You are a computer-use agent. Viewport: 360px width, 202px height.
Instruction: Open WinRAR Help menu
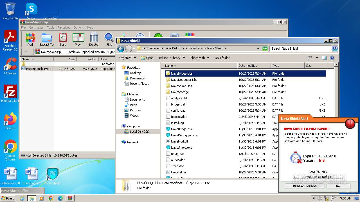pos(90,27)
